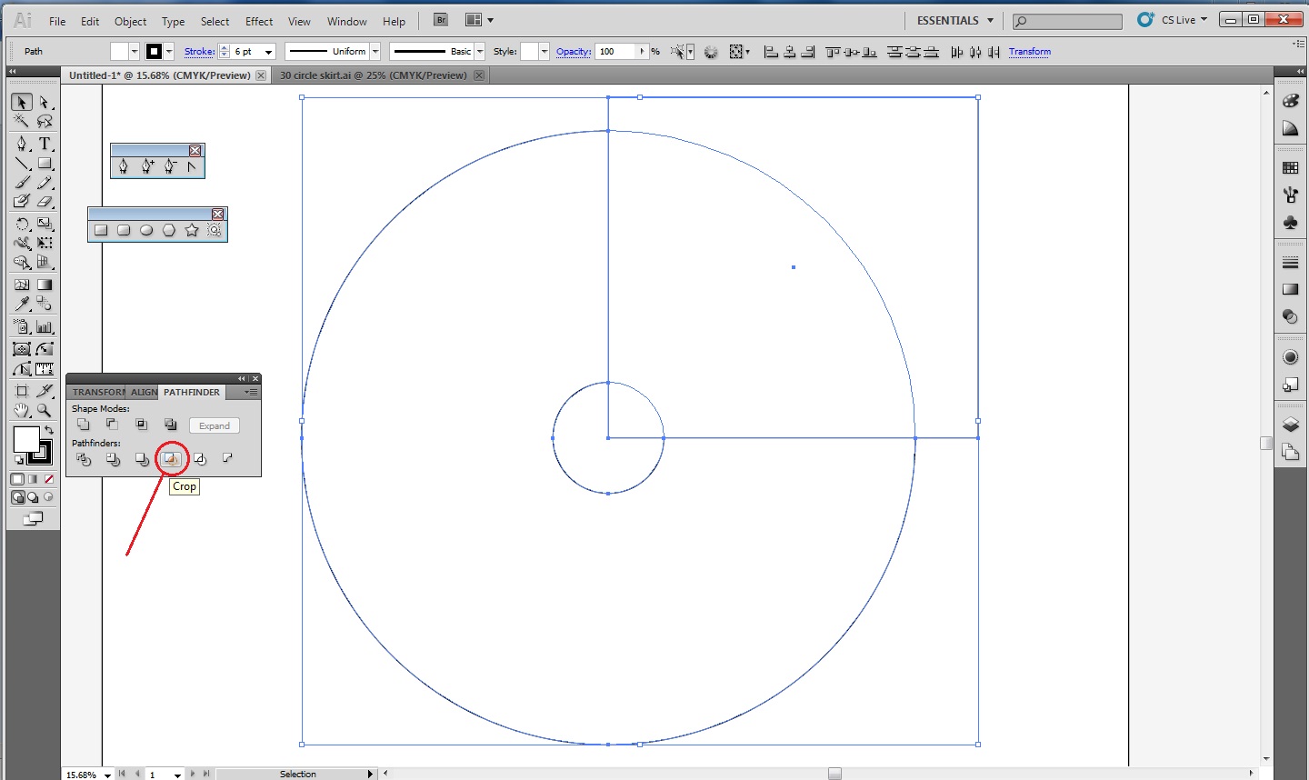Viewport: 1309px width, 780px height.
Task: Reset to default fill and stroke
Action: pyautogui.click(x=18, y=461)
